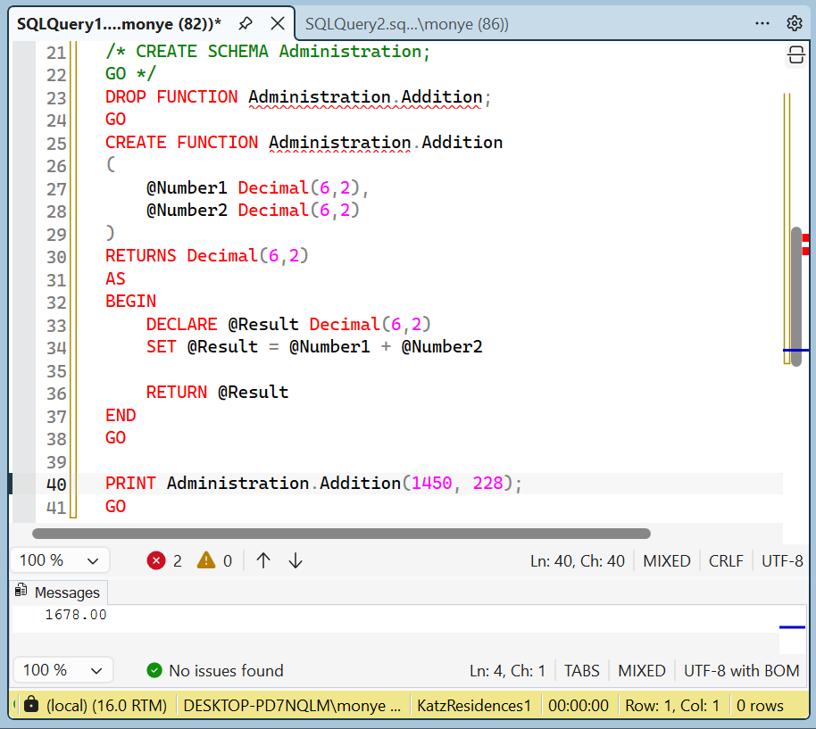Click line number 23 in the gutter
Image resolution: width=816 pixels, height=729 pixels.
coord(56,98)
